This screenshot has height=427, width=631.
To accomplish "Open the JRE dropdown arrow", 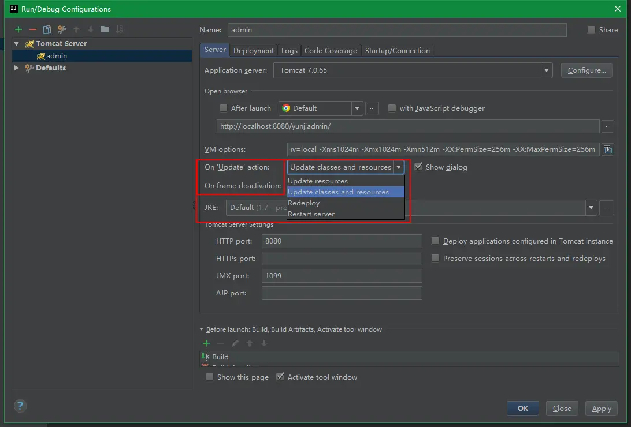I will 591,208.
